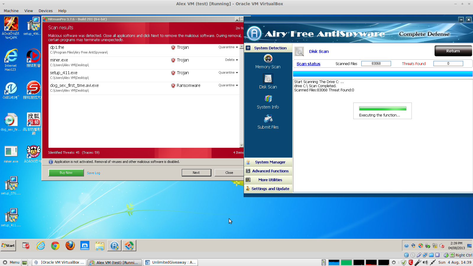Click the network warning tray icon
This screenshot has height=266, width=473.
tap(435, 246)
